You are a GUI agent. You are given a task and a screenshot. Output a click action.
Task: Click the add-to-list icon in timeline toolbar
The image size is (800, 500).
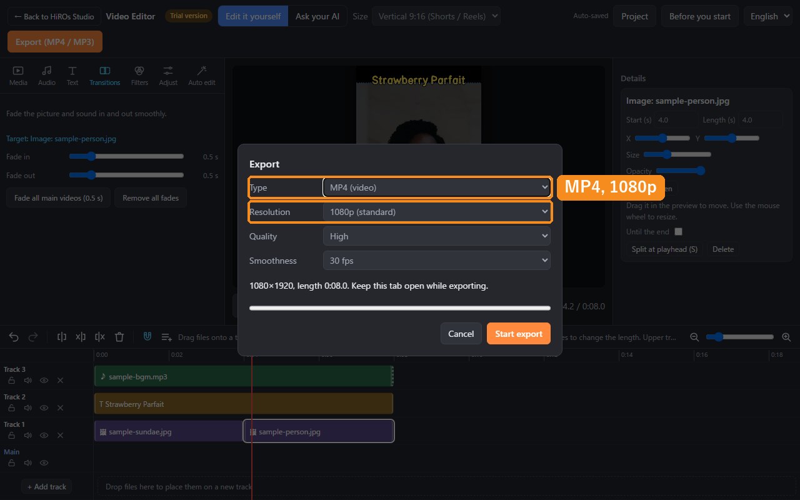tap(167, 337)
